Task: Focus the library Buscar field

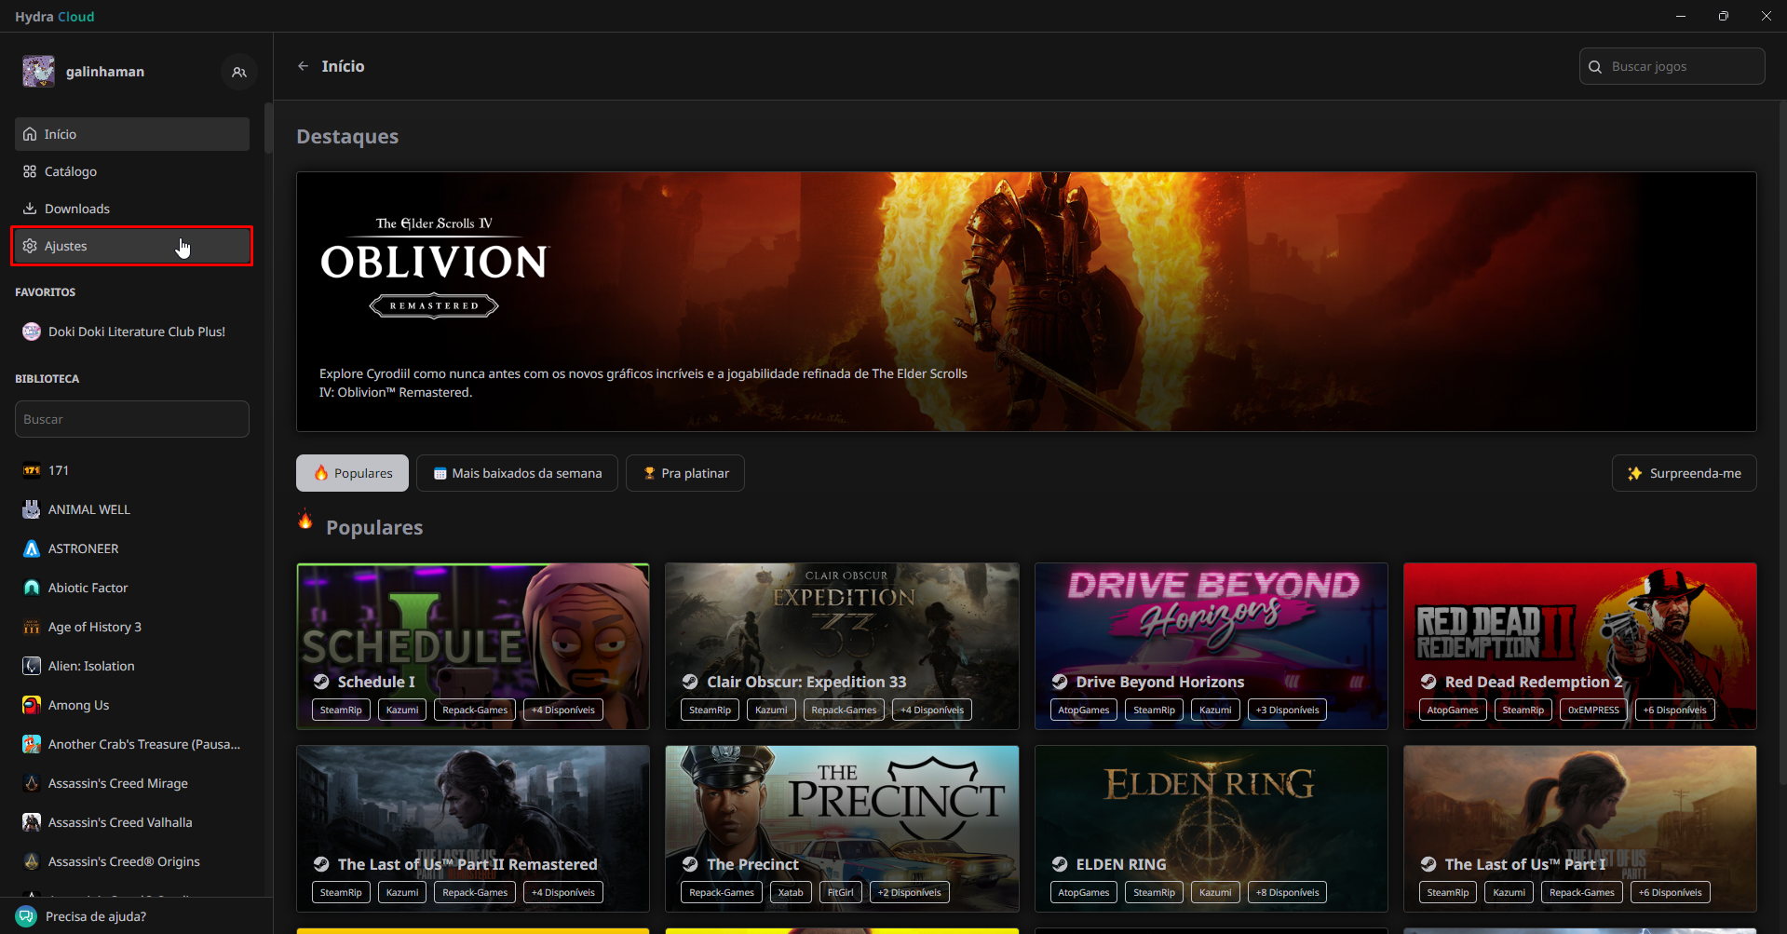Action: pos(132,419)
